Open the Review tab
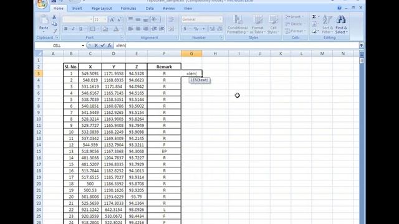 point(169,8)
